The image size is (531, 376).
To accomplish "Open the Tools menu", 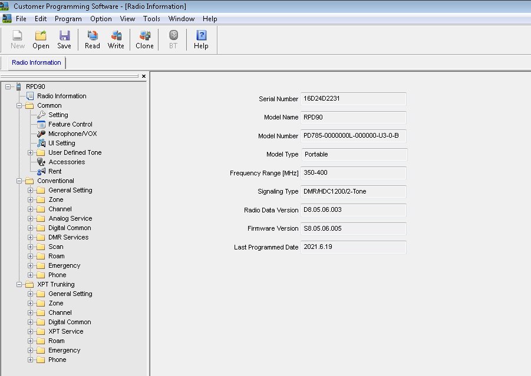I will click(151, 19).
